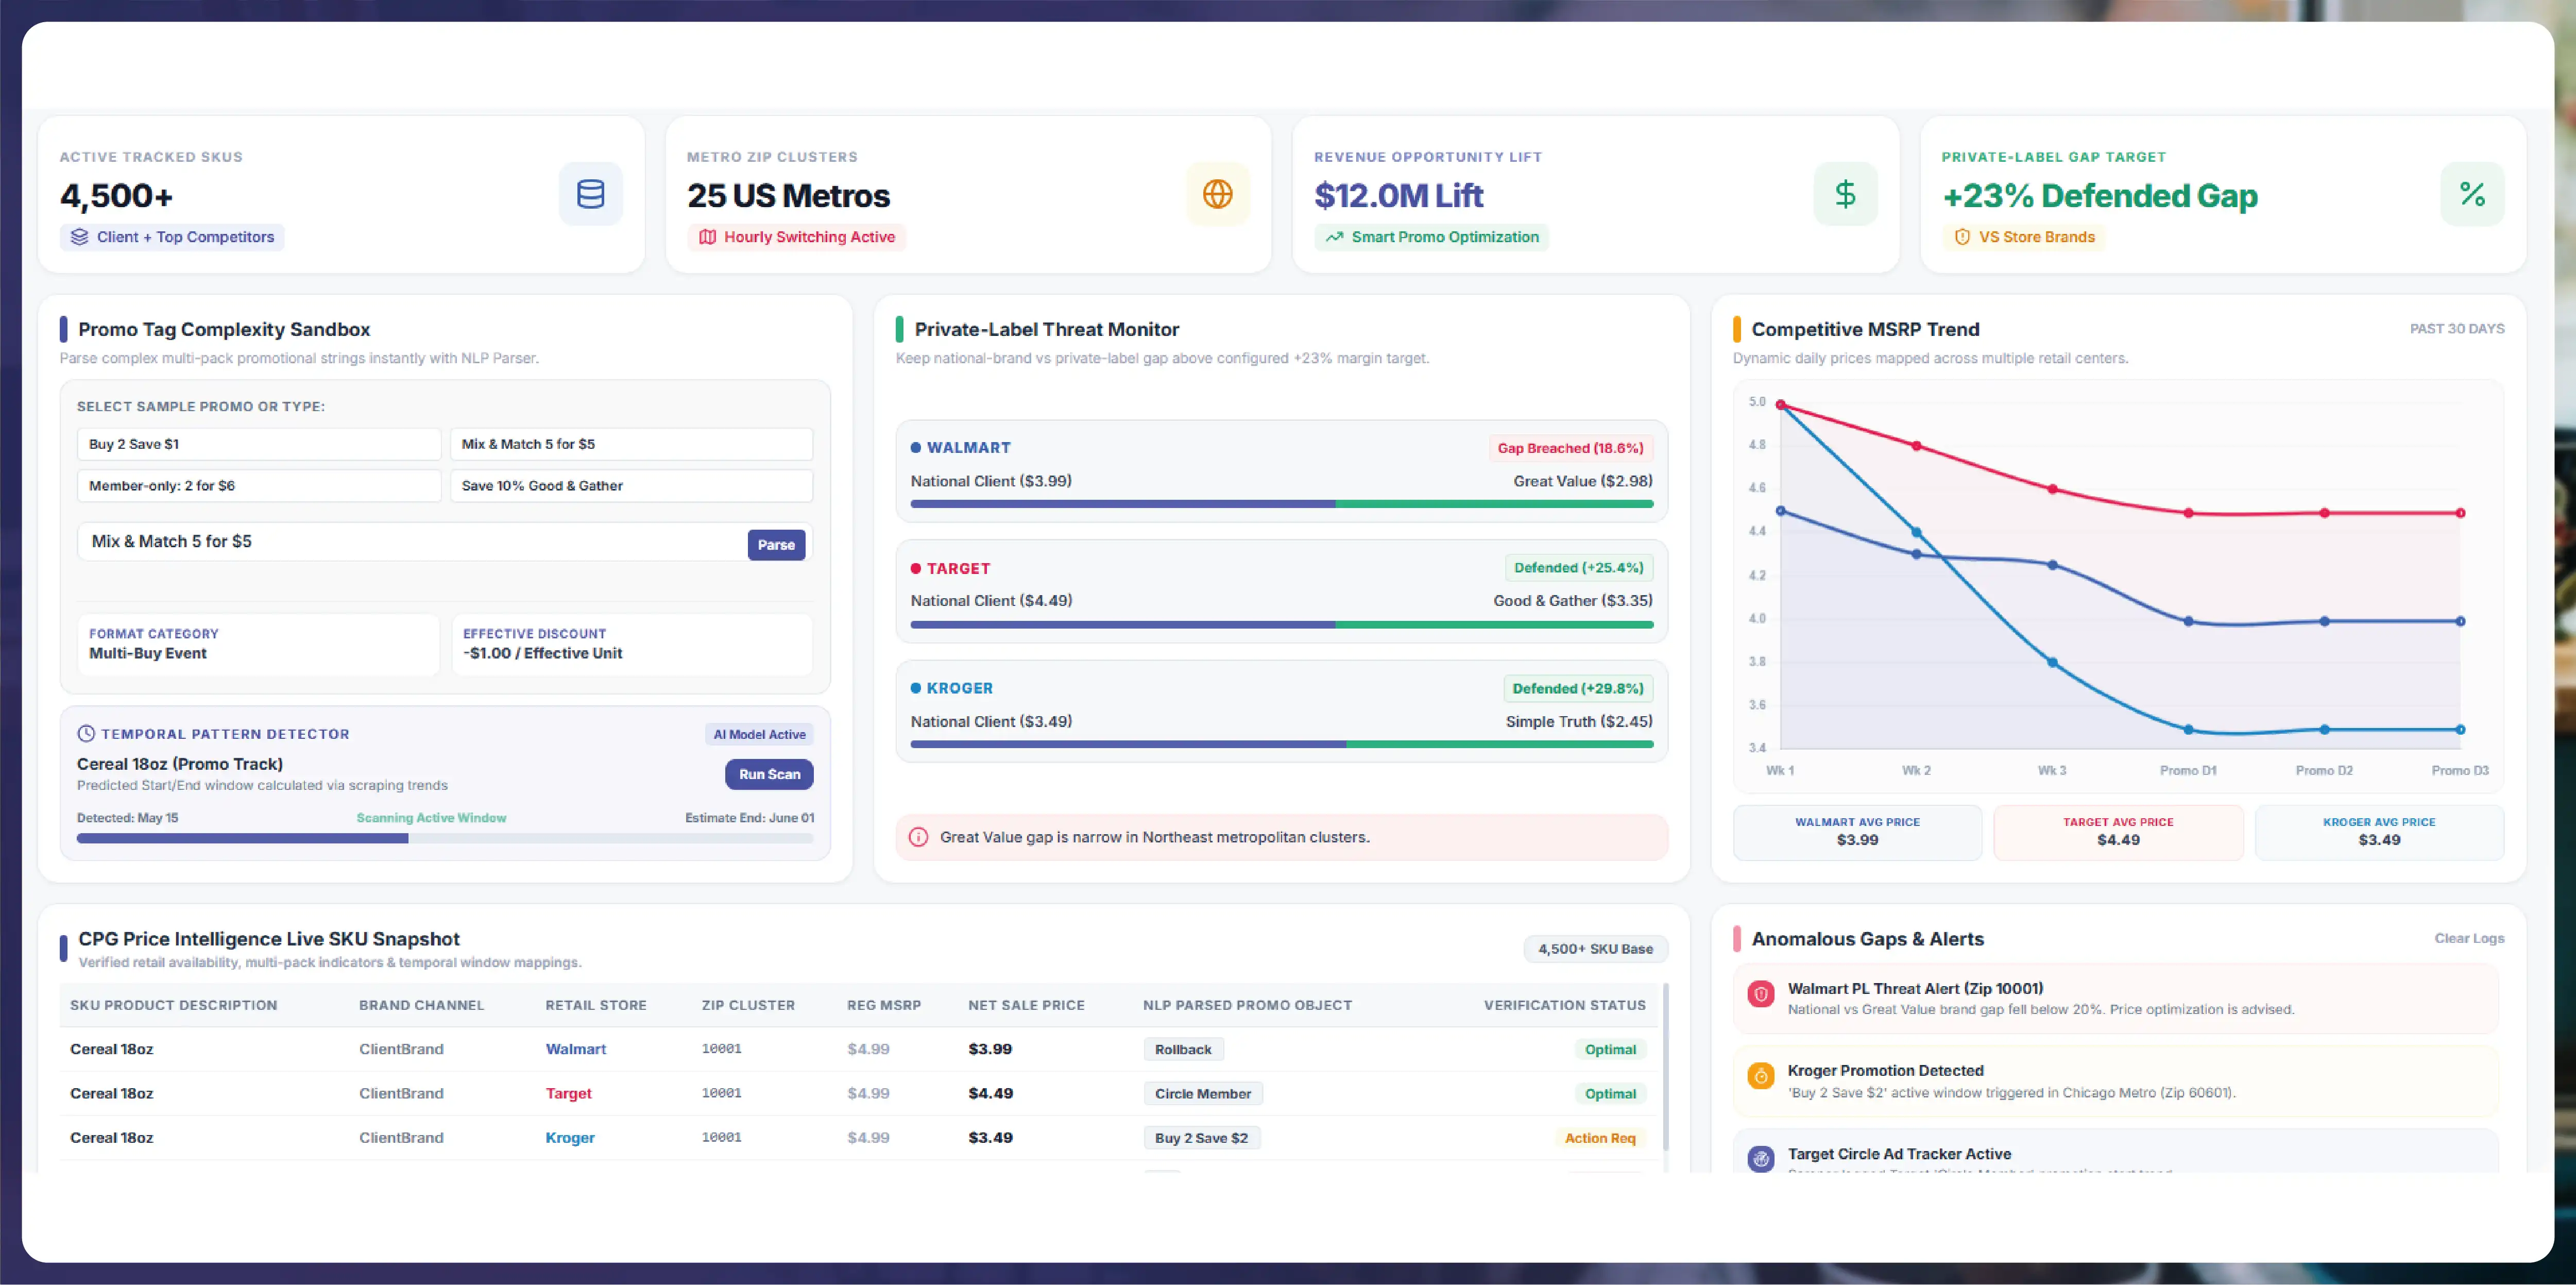Click the layers icon beside Client + Top Competitors
The image size is (2576, 1285).
tap(80, 237)
